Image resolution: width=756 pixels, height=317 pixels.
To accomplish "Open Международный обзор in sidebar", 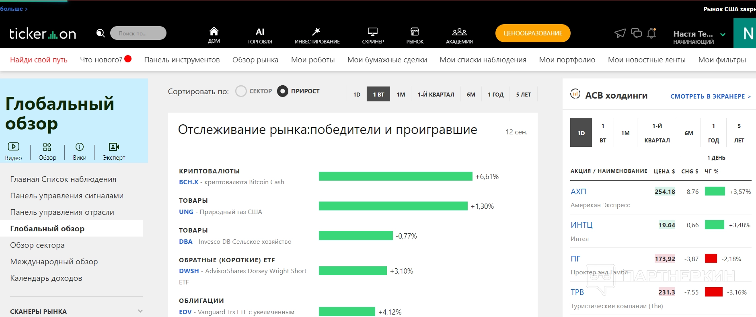I will pyautogui.click(x=54, y=261).
